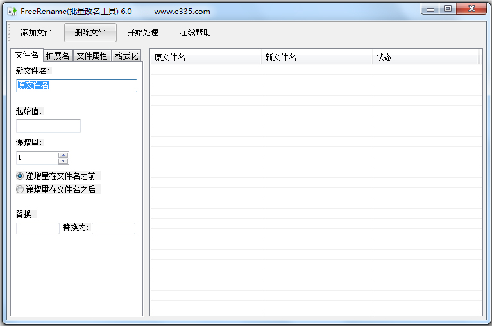Focus the 起始值 input field
492x326 pixels.
(48, 126)
